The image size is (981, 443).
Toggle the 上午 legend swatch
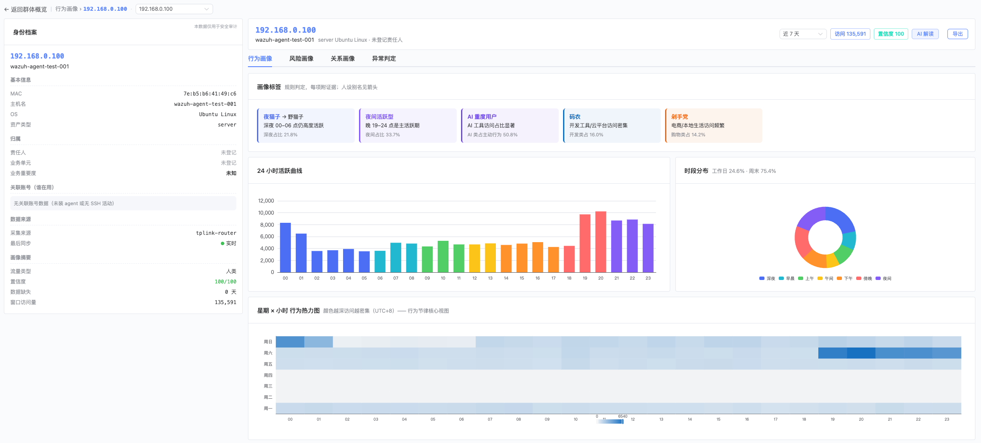point(801,278)
